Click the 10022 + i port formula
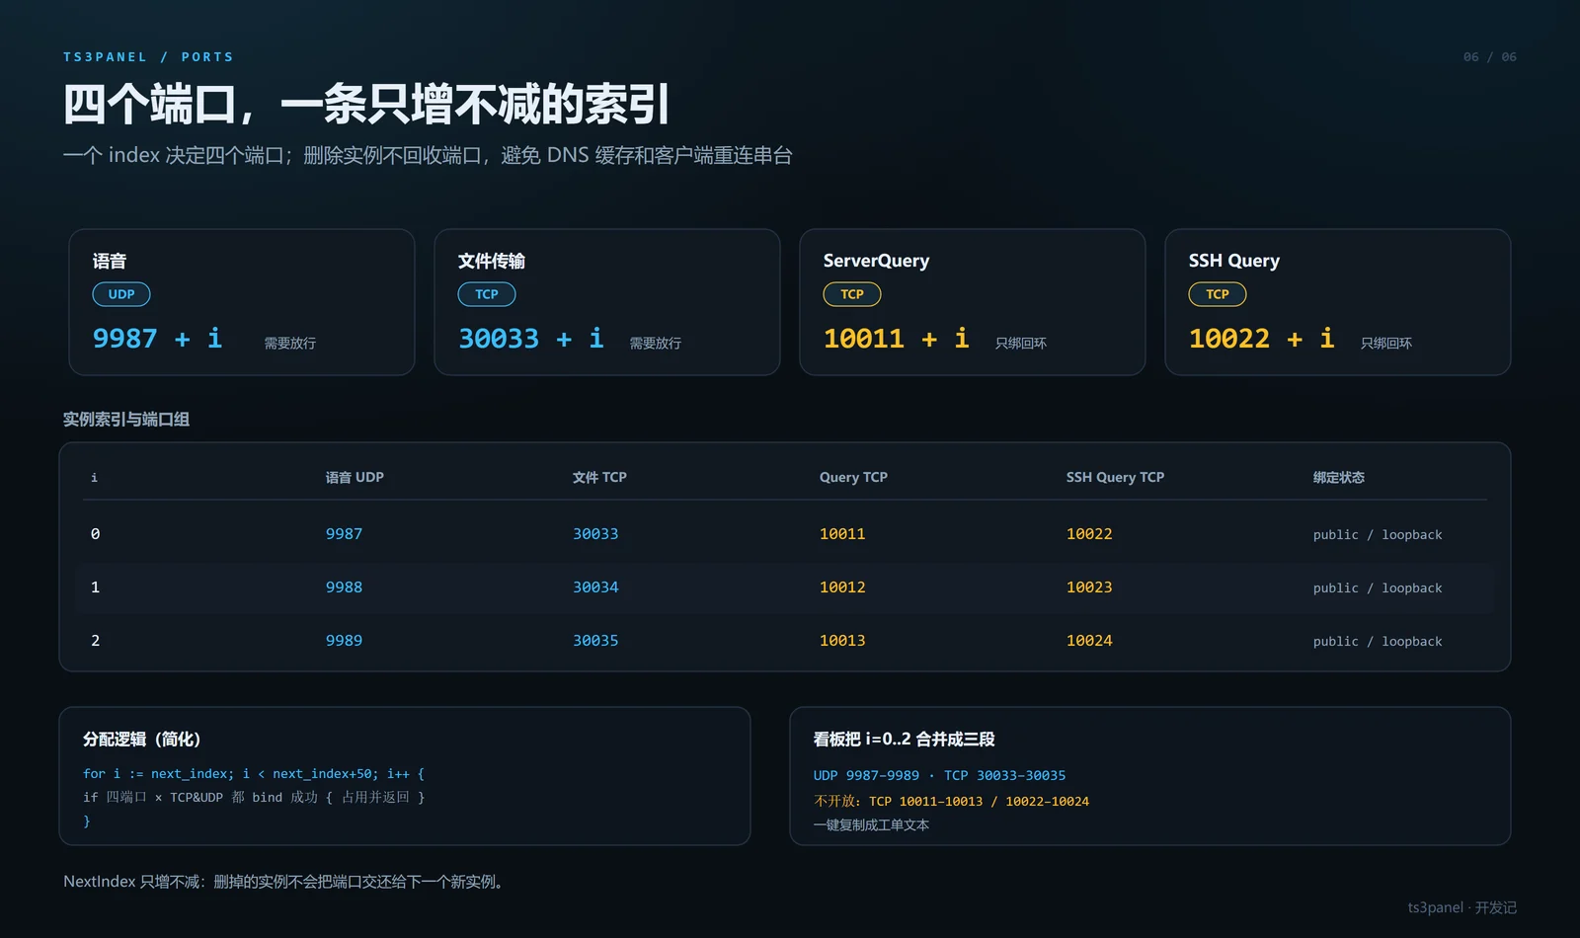Image resolution: width=1580 pixels, height=938 pixels. point(1262,339)
